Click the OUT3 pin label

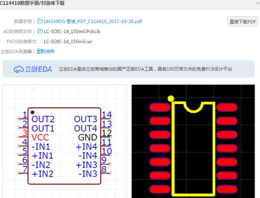pyautogui.click(x=86, y=119)
